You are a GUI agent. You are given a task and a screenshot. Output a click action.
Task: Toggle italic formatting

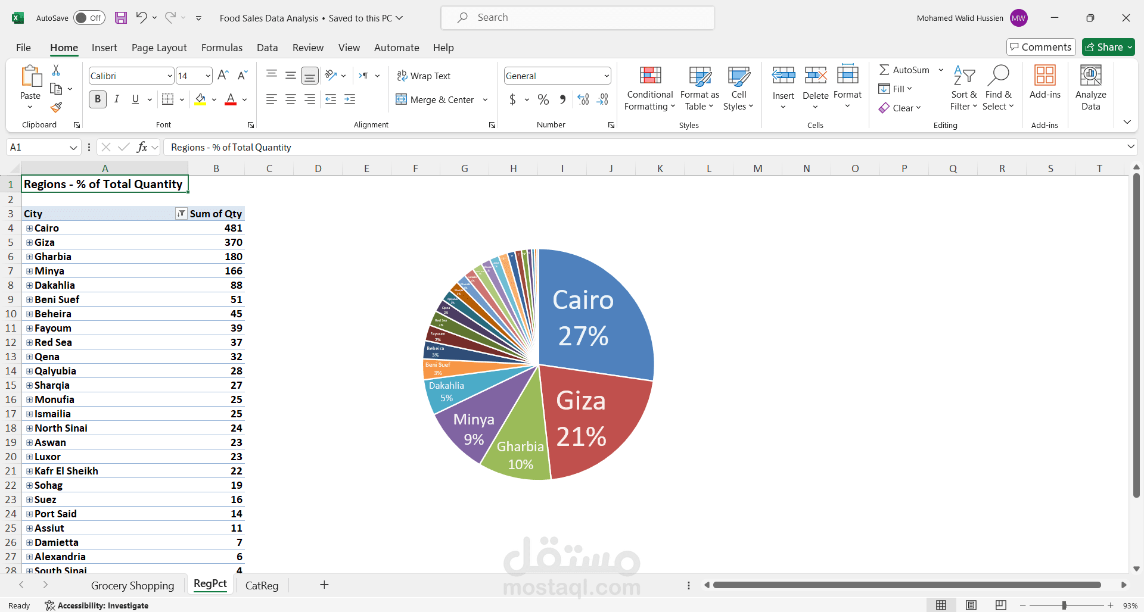pos(117,99)
